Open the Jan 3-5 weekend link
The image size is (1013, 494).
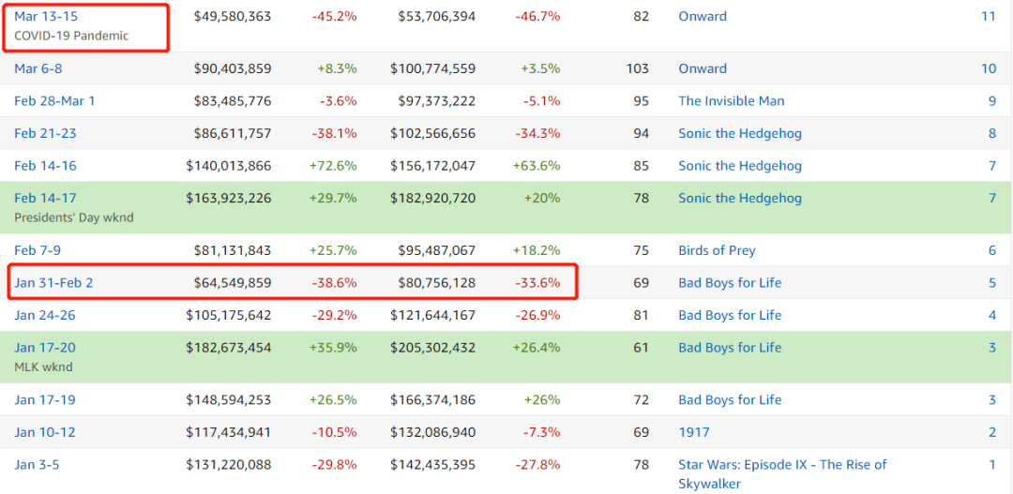click(37, 464)
